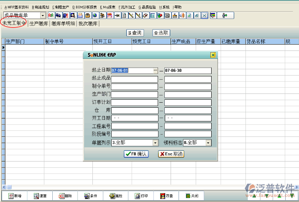299x202 pixels.
Task: Open the 成品缴库单 dropdown in the toolbar
Action: pyautogui.click(x=43, y=15)
